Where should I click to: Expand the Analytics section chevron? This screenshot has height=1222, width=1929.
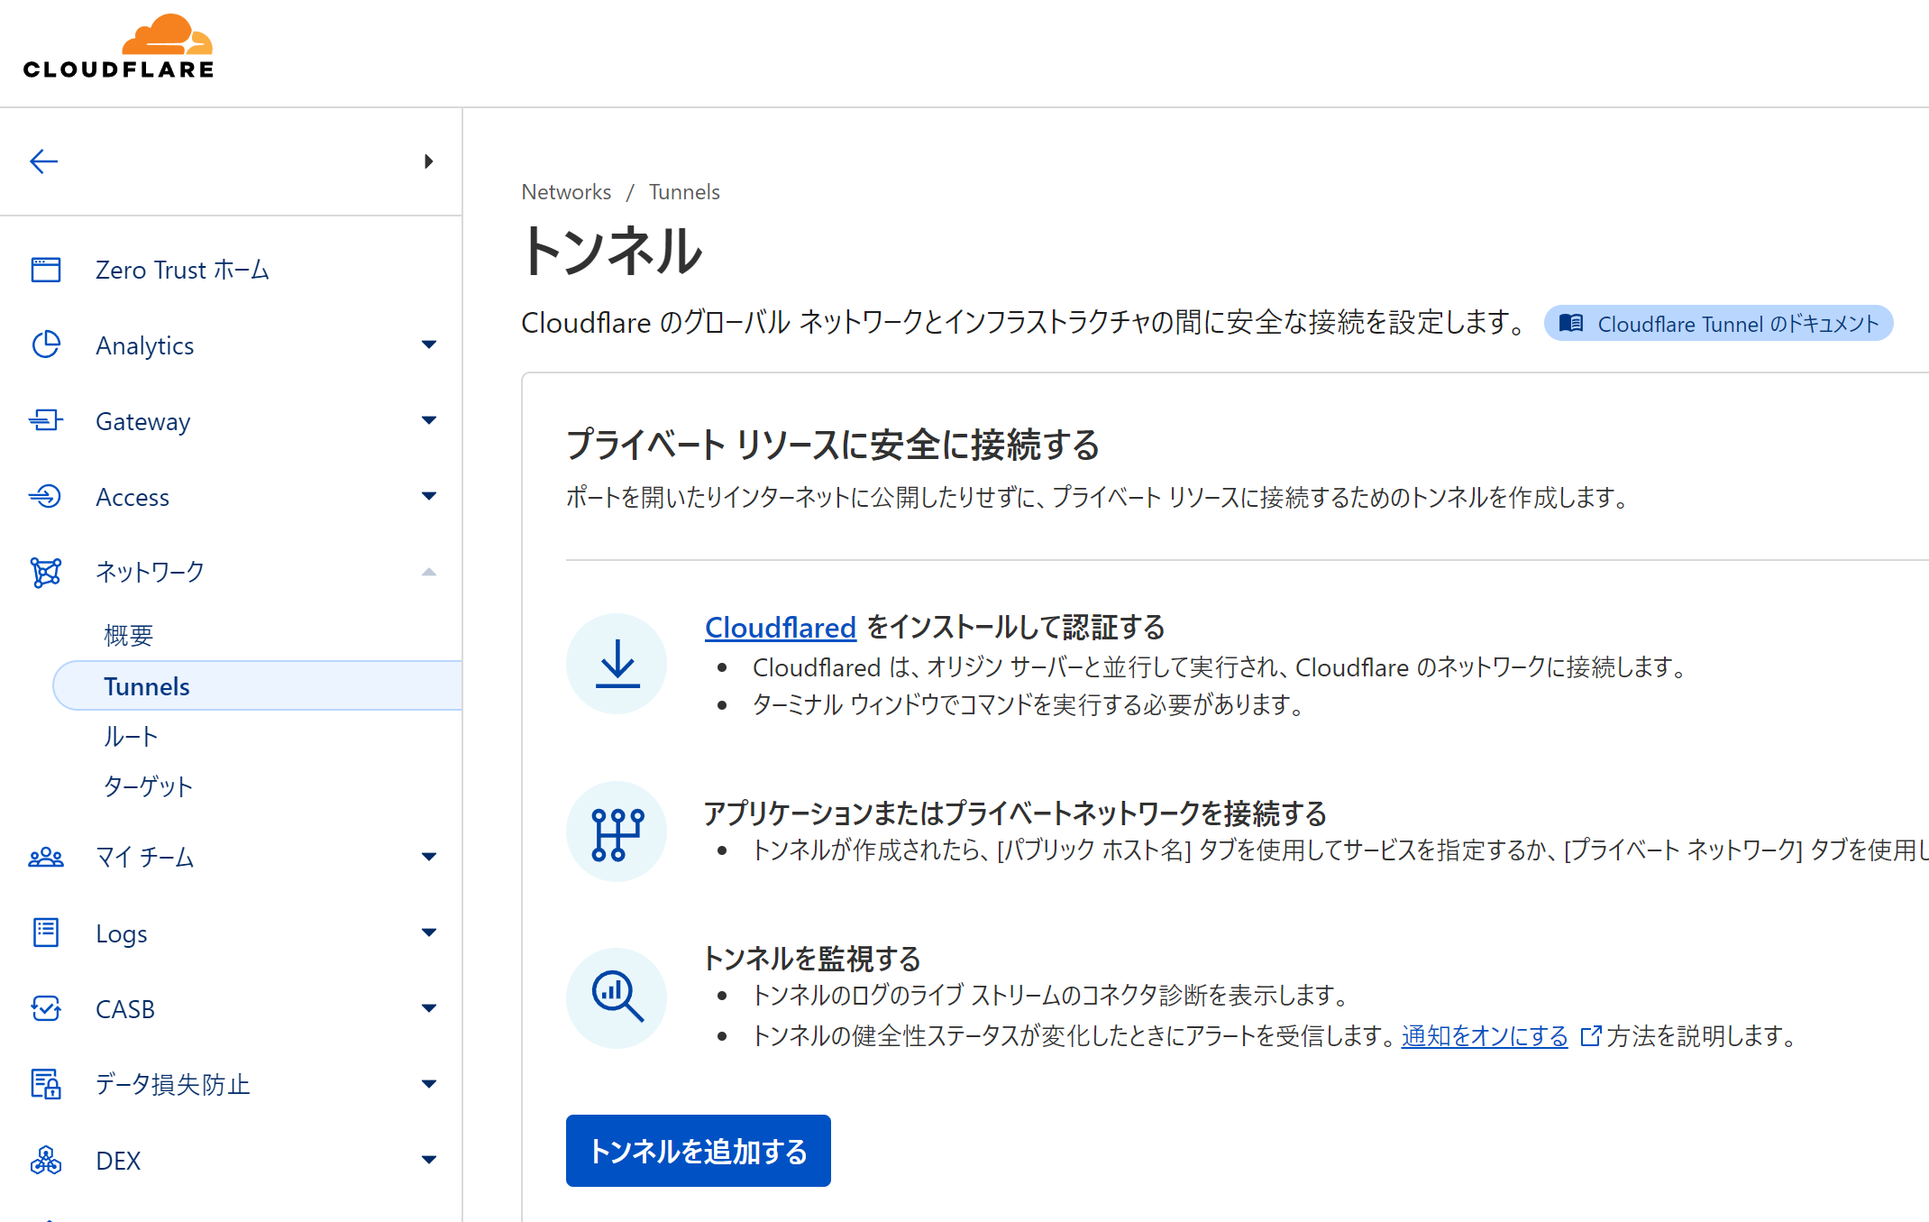[430, 345]
